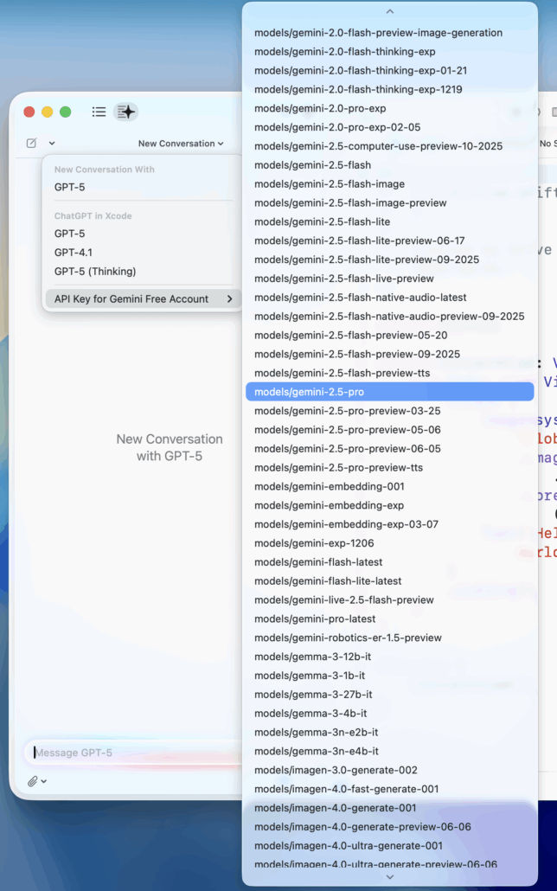Toggle the coding assistant sparkle icon
This screenshot has width=557, height=891.
pos(126,112)
